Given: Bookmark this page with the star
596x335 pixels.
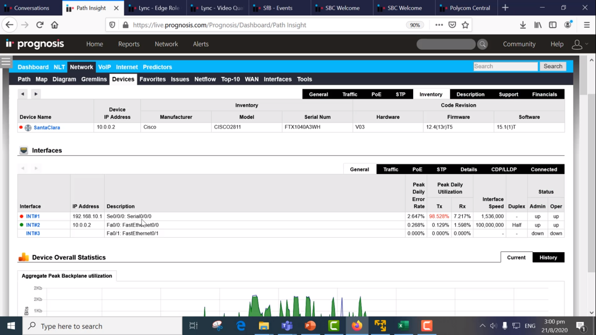Looking at the screenshot, I should pyautogui.click(x=466, y=25).
